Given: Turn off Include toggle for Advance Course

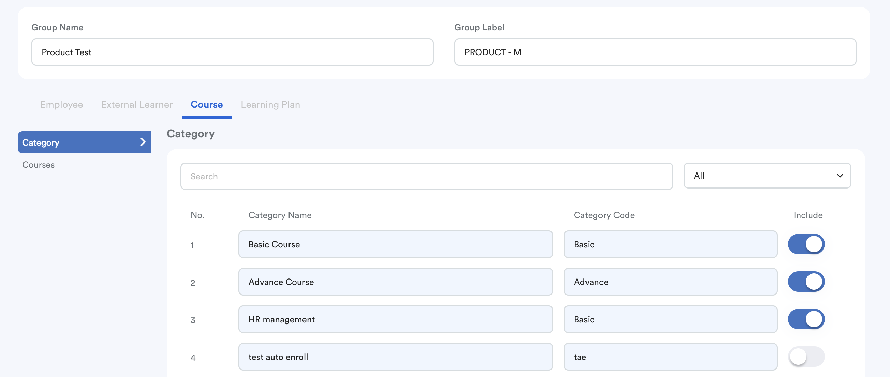Looking at the screenshot, I should [806, 282].
